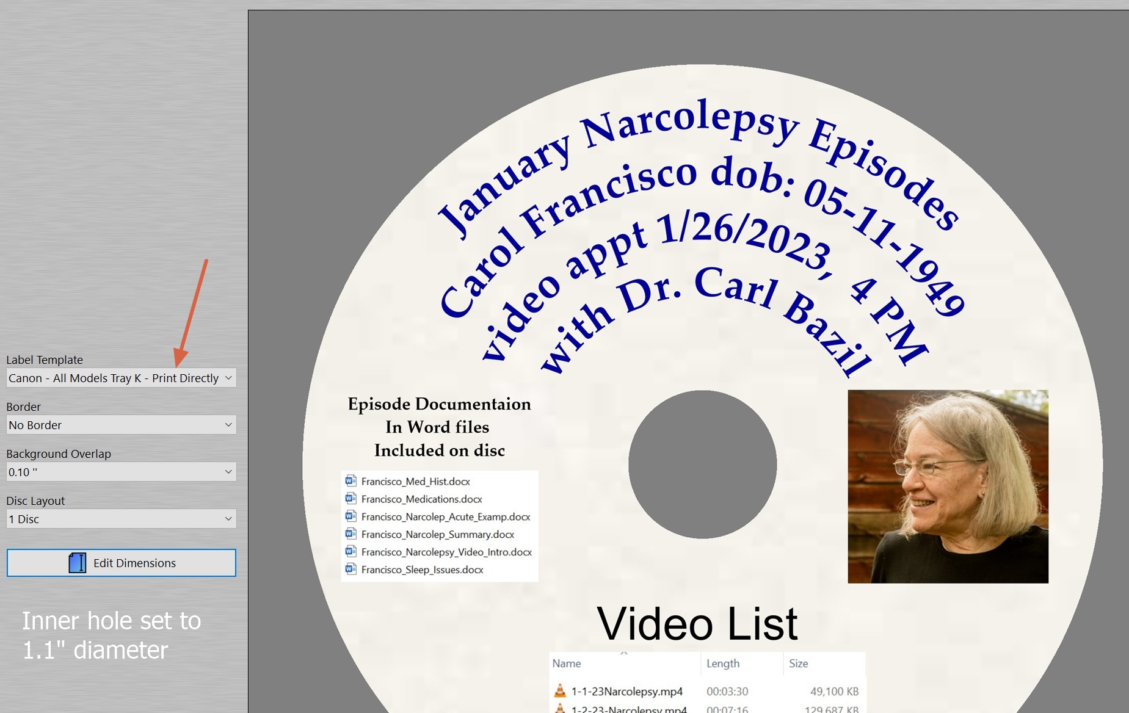Click the VLC cone icon for 1-1-23Narcolepsy.mp4
This screenshot has width=1129, height=713.
(560, 691)
